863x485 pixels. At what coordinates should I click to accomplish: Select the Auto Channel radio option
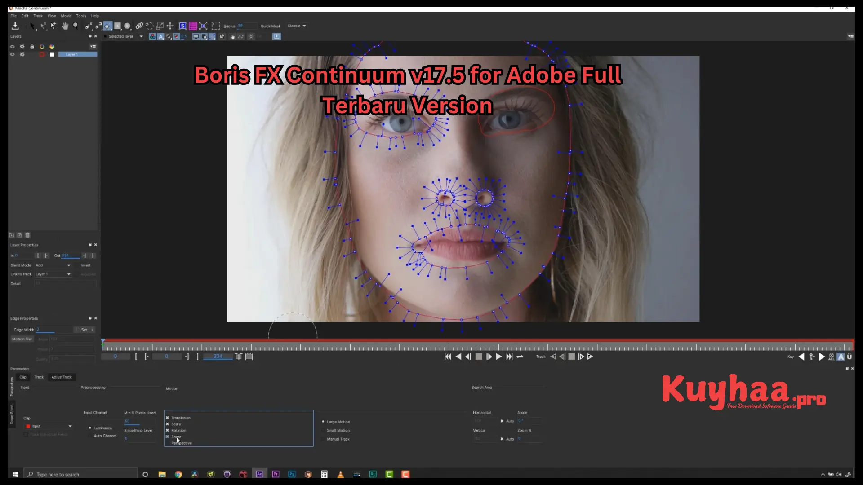pos(90,436)
